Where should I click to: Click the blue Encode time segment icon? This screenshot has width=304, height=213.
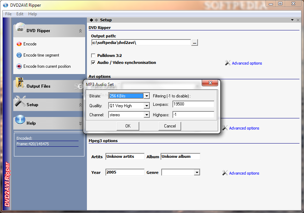tap(19, 55)
